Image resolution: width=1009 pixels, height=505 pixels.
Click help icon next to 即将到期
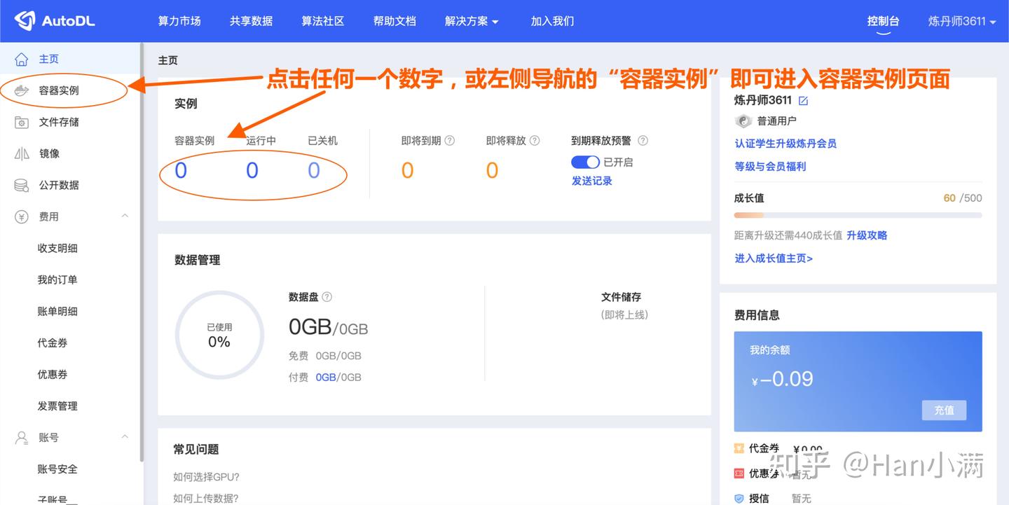[450, 140]
